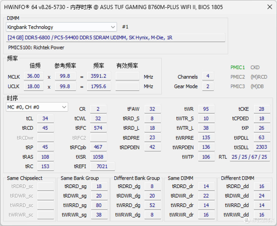
Task: Select the tRCD value 45
Action: tap(45, 128)
